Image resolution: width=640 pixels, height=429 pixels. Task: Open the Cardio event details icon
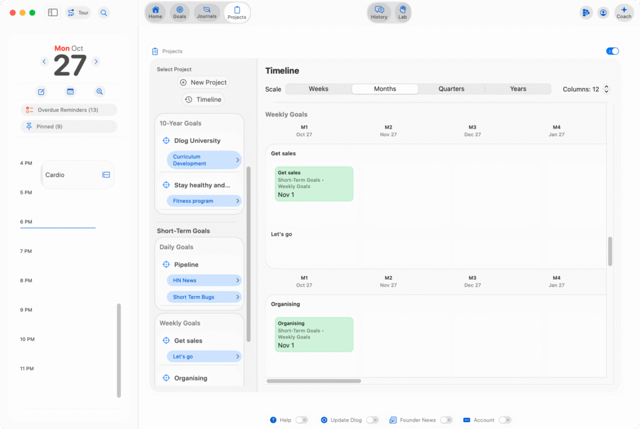[x=106, y=175]
